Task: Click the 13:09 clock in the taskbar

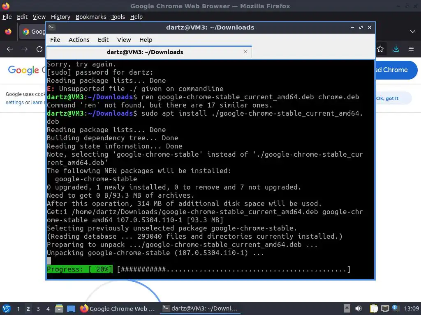Action: coord(411,308)
